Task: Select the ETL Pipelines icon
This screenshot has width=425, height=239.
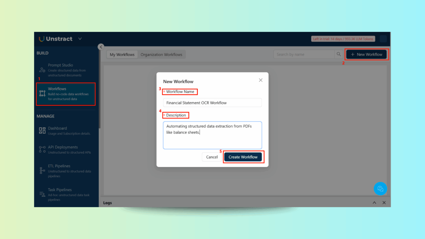Action: [x=42, y=170]
